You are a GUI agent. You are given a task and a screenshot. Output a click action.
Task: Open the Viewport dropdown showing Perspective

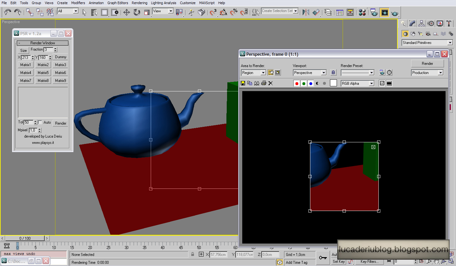(310, 72)
